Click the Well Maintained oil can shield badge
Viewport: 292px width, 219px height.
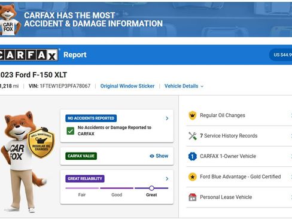[x=41, y=142]
